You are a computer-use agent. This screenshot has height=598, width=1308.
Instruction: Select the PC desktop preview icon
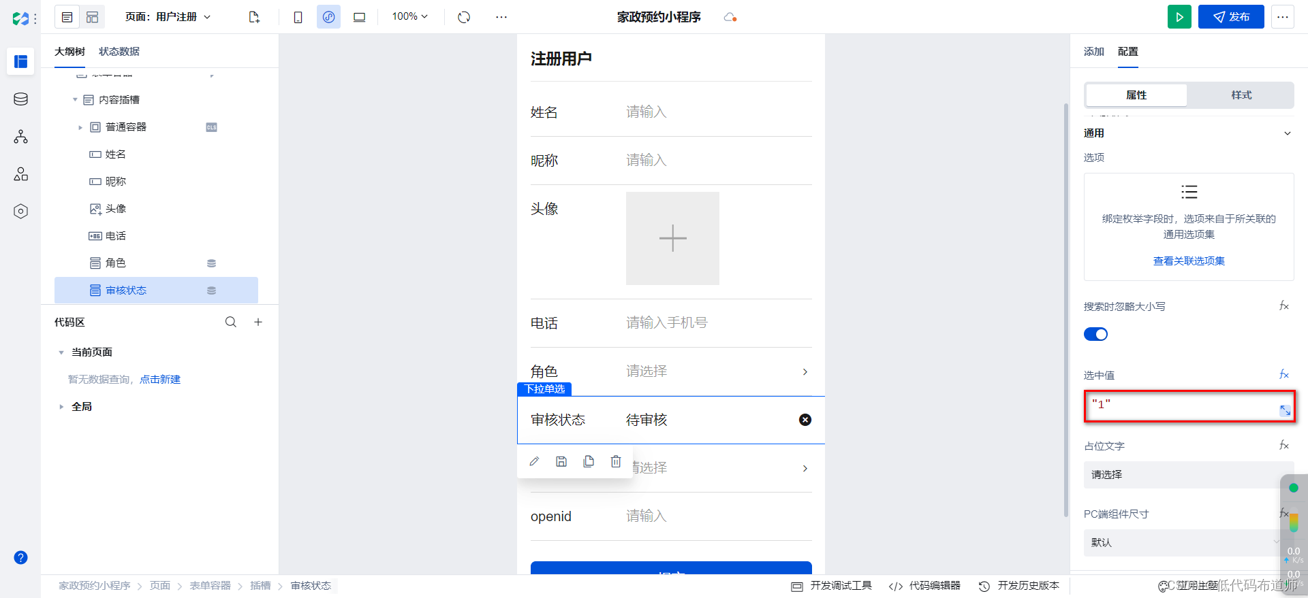359,17
